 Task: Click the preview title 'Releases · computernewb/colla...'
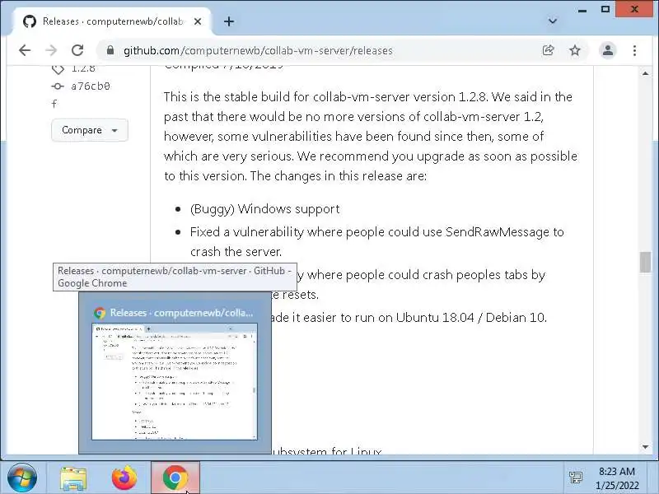click(181, 313)
